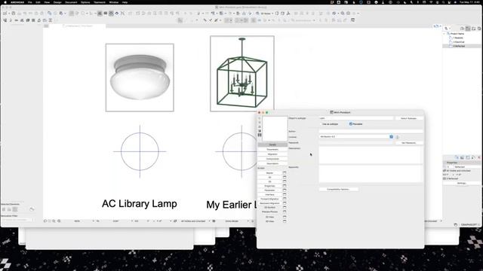Open the Apple menu

click(5, 2)
